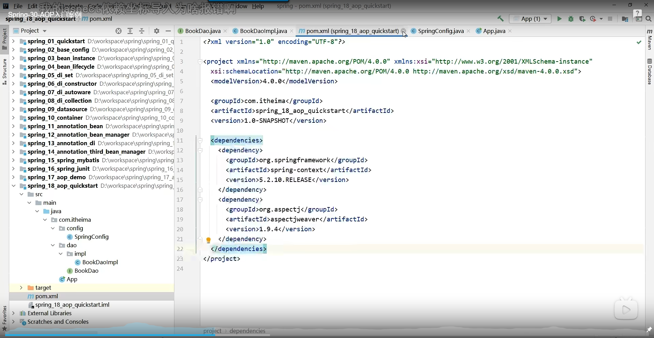The image size is (654, 338).
Task: Collapse the config package
Action: (53, 228)
